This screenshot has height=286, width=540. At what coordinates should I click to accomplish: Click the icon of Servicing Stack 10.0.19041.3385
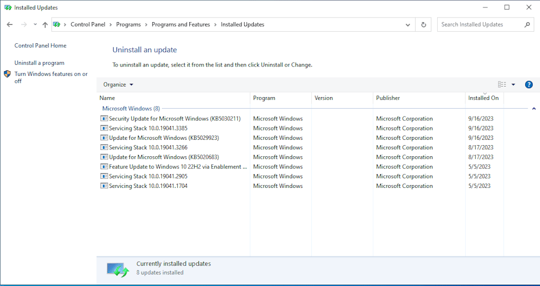(104, 128)
